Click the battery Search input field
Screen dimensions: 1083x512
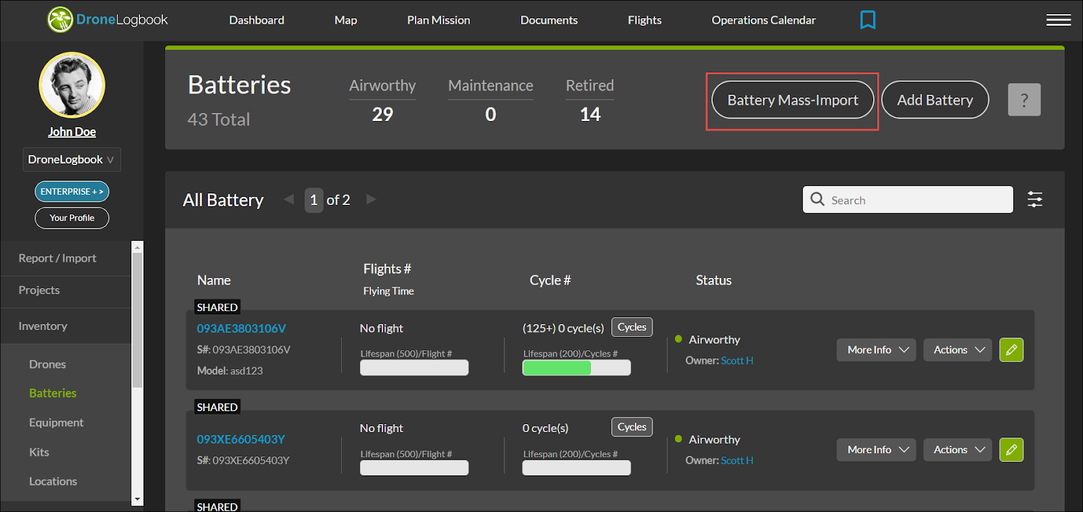(x=908, y=200)
